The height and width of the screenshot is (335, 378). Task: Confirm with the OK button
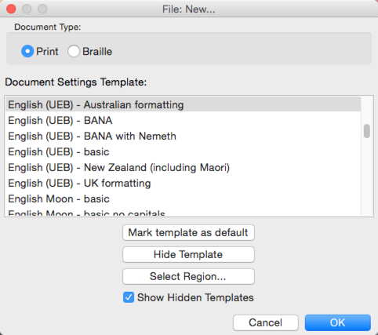pos(338,322)
